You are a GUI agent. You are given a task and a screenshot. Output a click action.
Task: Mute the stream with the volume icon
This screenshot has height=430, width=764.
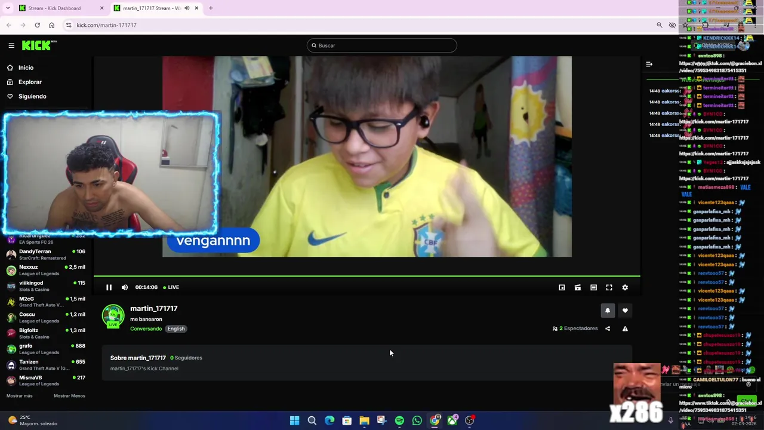(125, 287)
